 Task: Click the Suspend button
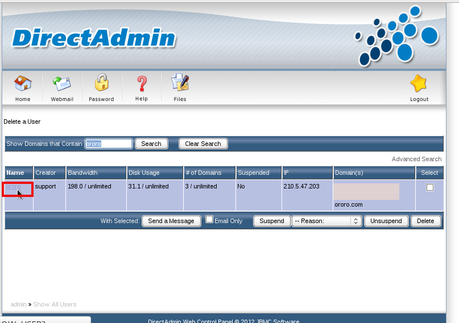272,221
